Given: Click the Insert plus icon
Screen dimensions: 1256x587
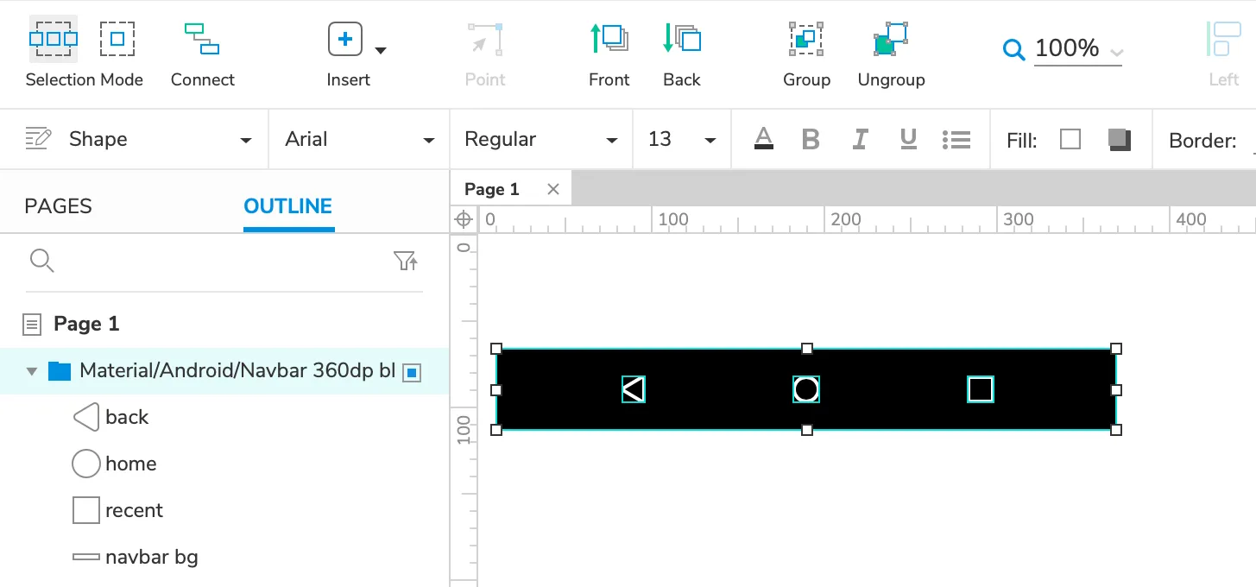Looking at the screenshot, I should click(x=345, y=40).
